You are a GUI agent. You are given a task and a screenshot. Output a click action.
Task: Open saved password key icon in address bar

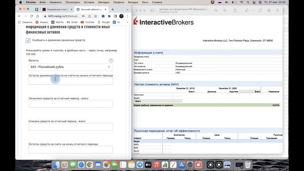pyautogui.click(x=84, y=16)
